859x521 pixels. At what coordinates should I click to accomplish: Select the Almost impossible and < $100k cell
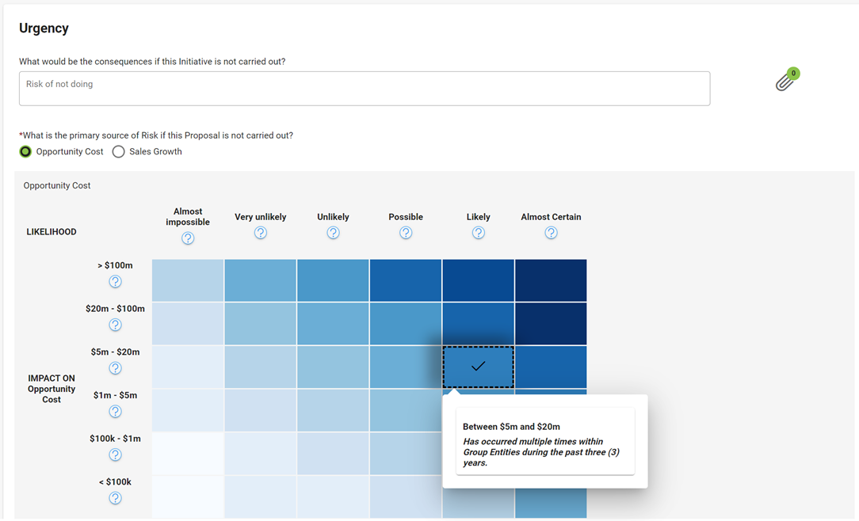[188, 496]
